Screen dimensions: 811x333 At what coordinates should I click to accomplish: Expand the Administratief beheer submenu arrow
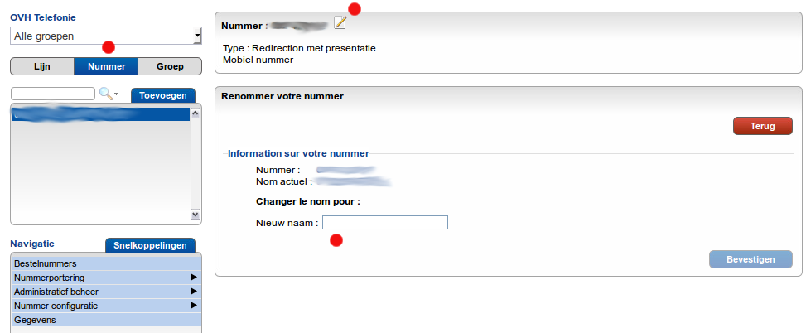pos(193,292)
